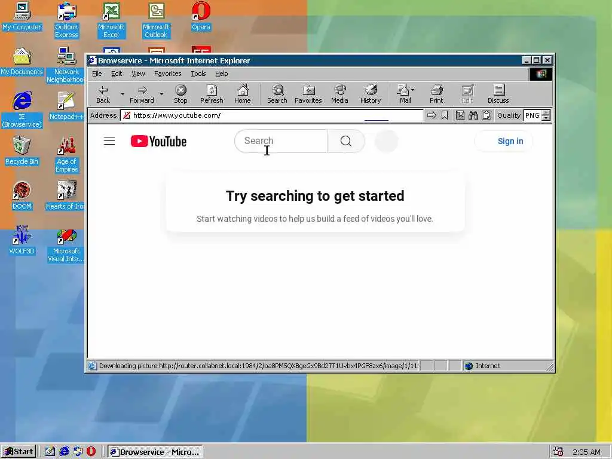Screen dimensions: 612x459
Task: Open the YouTube hamburger menu
Action: [x=109, y=141]
